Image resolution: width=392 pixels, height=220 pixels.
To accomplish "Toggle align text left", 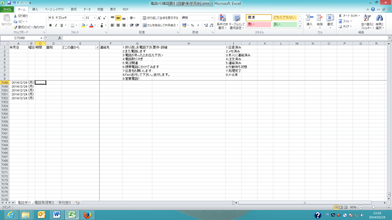I will [x=113, y=26].
